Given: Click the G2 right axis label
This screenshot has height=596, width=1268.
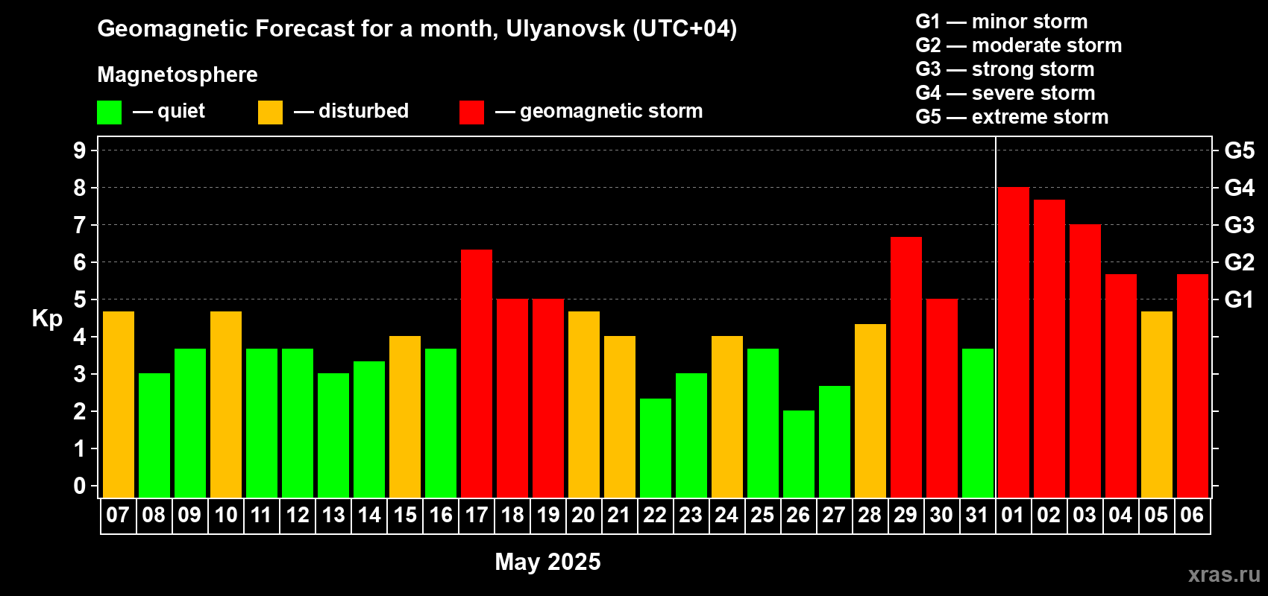Looking at the screenshot, I should 1240,262.
